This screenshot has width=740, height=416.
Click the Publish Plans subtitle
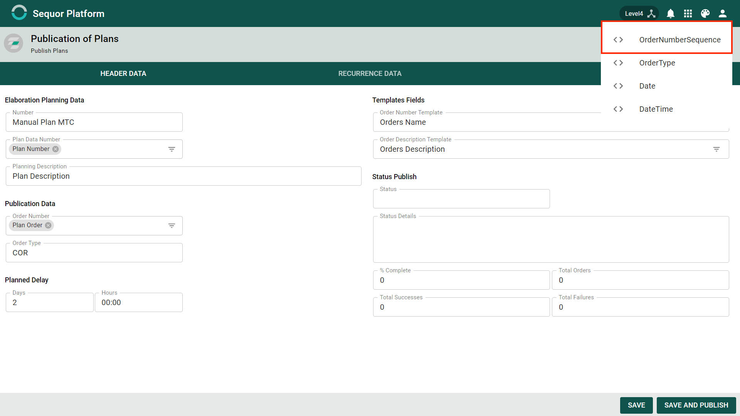(x=49, y=51)
